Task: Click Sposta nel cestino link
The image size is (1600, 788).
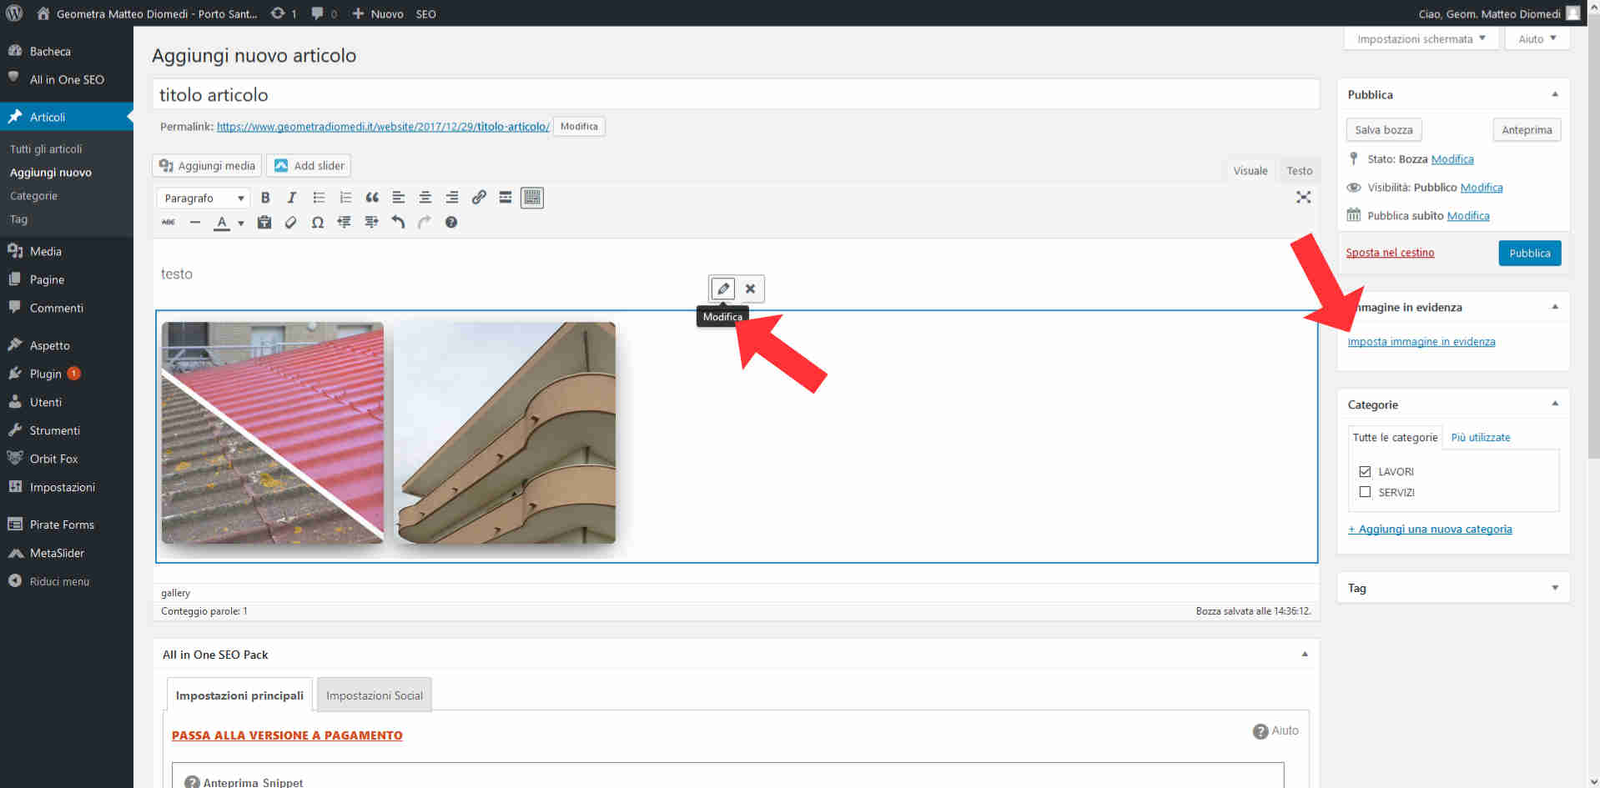Action: (1390, 253)
